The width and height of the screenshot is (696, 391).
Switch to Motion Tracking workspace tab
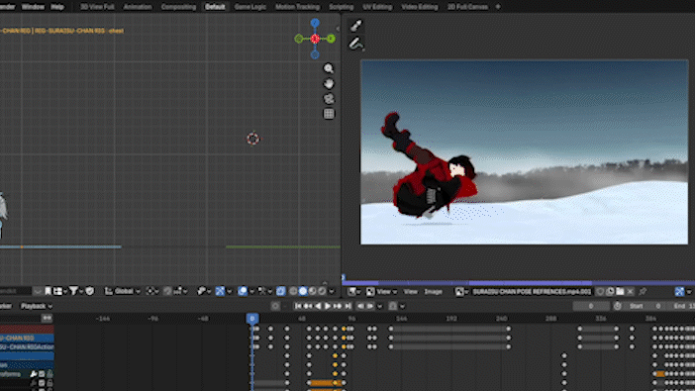coord(297,7)
